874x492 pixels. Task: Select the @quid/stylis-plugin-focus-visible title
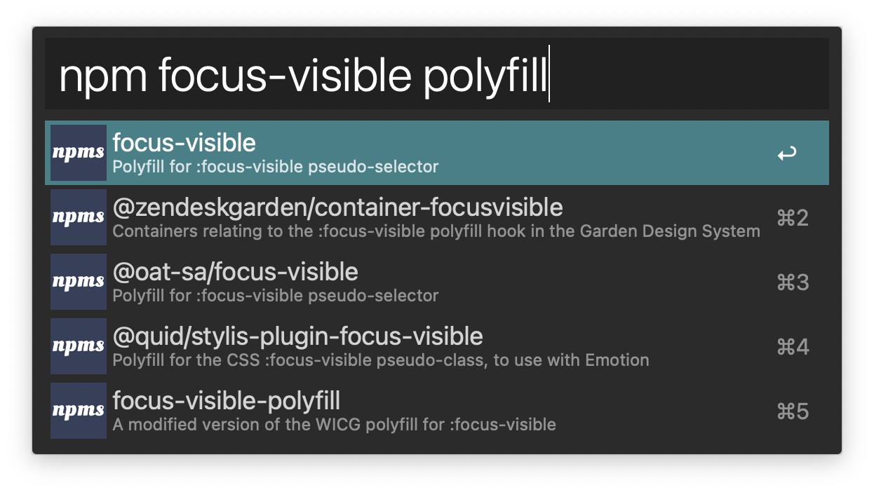click(297, 336)
